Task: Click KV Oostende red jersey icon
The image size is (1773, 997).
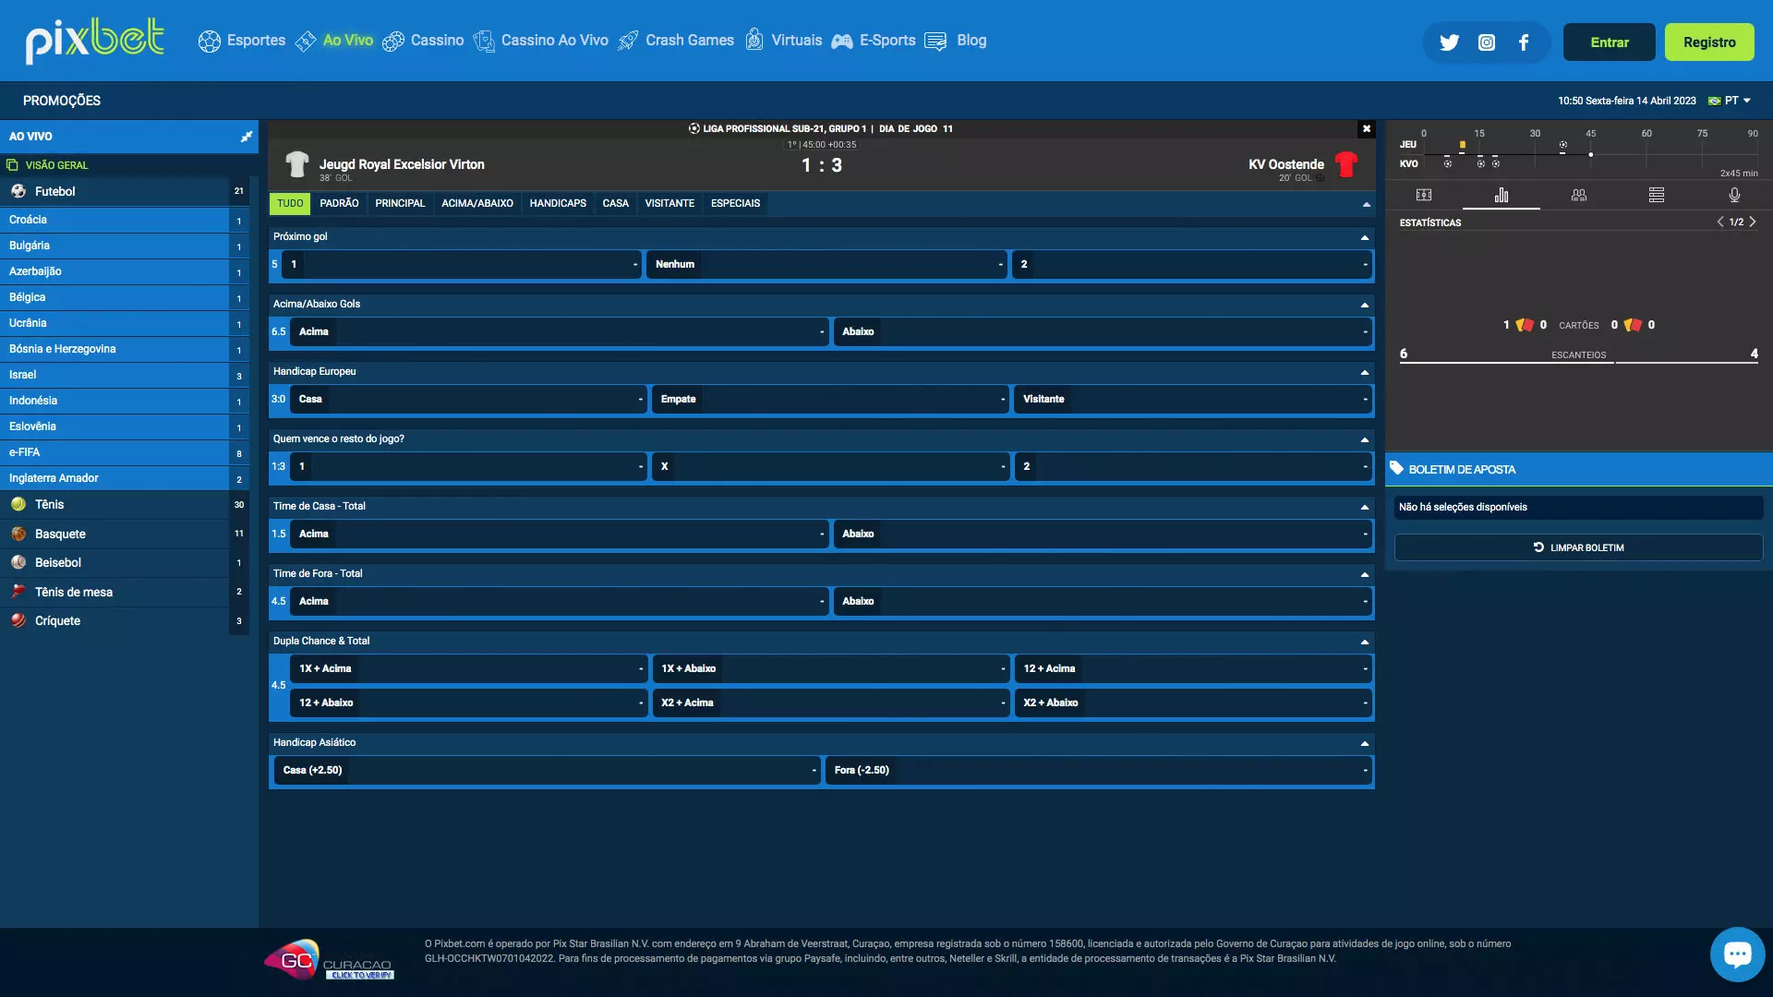Action: pos(1346,164)
